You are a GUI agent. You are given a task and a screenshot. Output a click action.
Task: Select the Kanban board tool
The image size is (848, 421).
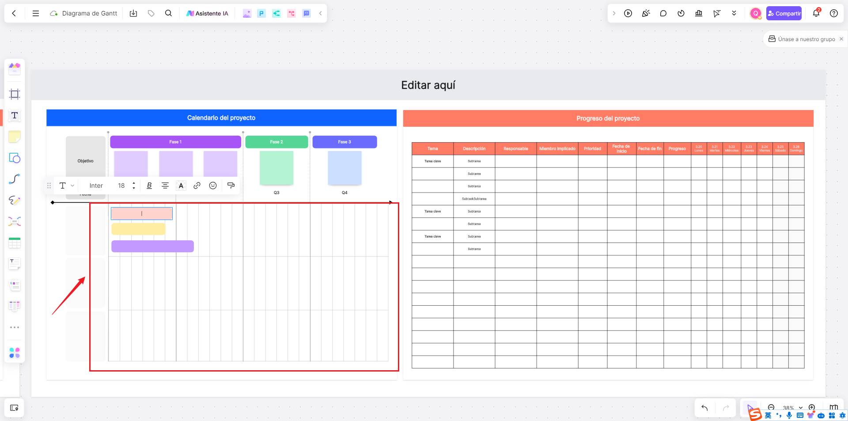coord(15,306)
